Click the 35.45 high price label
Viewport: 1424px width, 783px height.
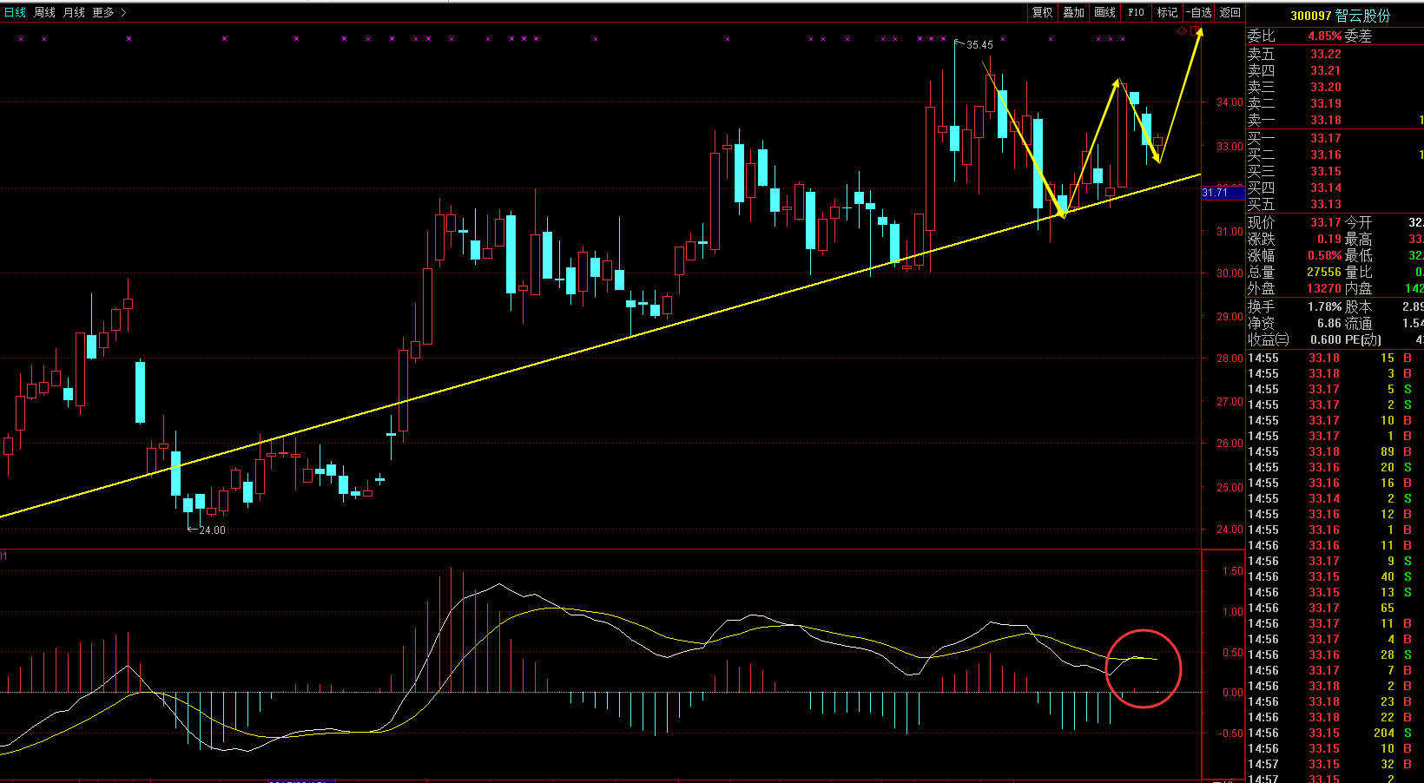pos(979,44)
